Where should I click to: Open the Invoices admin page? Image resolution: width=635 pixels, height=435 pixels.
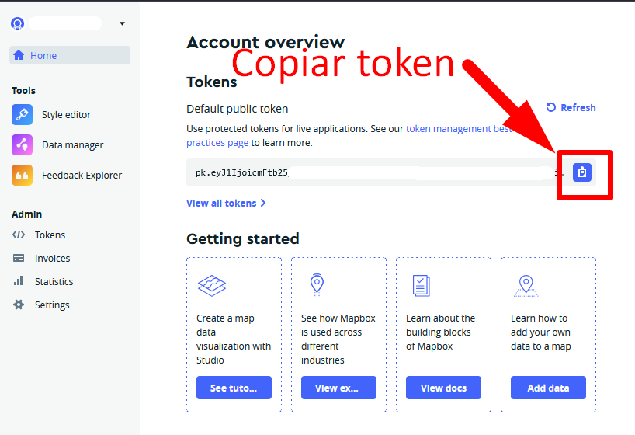pos(52,258)
